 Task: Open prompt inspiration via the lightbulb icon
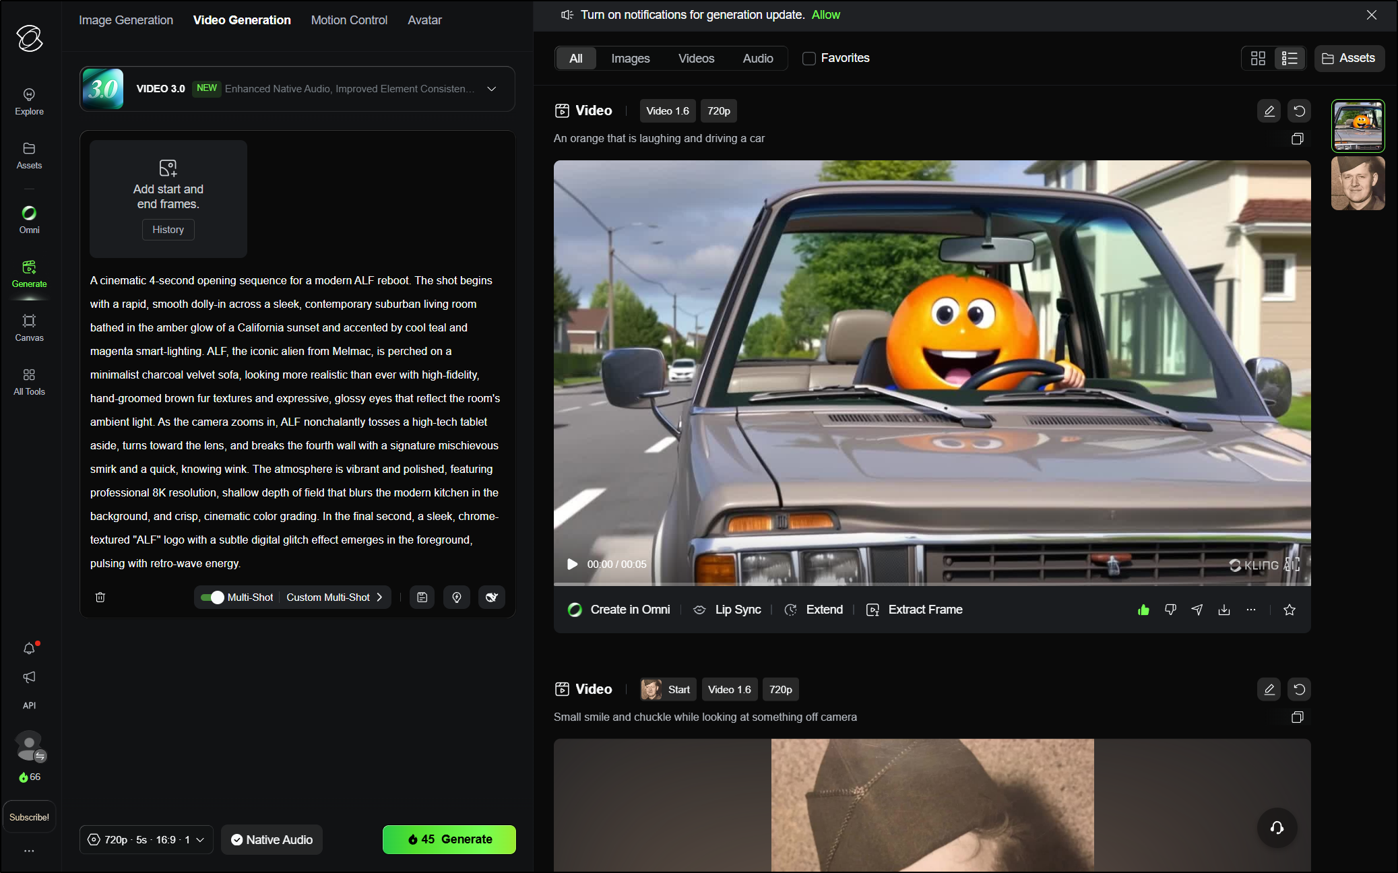tap(457, 597)
